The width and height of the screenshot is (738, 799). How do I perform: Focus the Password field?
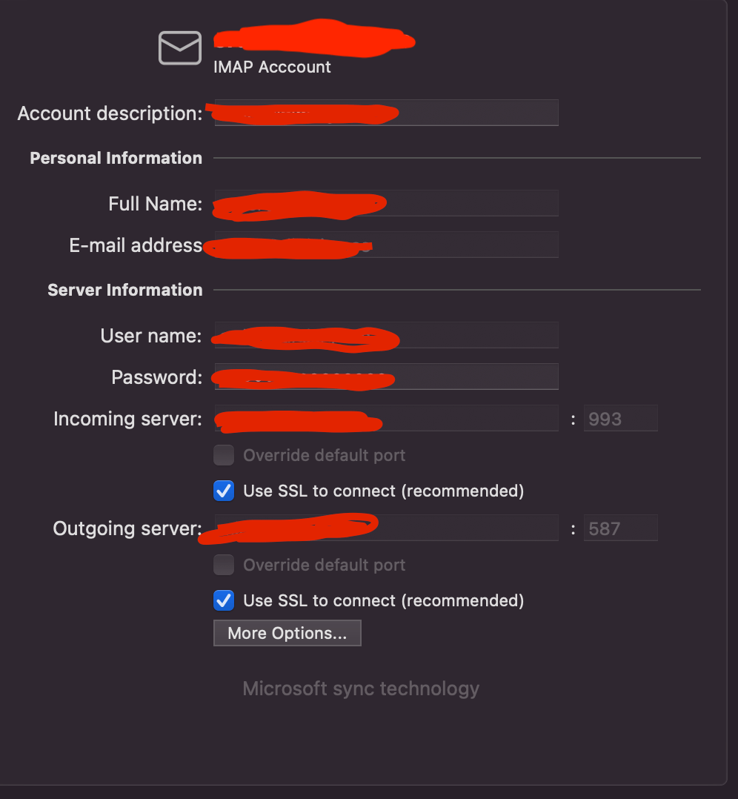pos(387,377)
